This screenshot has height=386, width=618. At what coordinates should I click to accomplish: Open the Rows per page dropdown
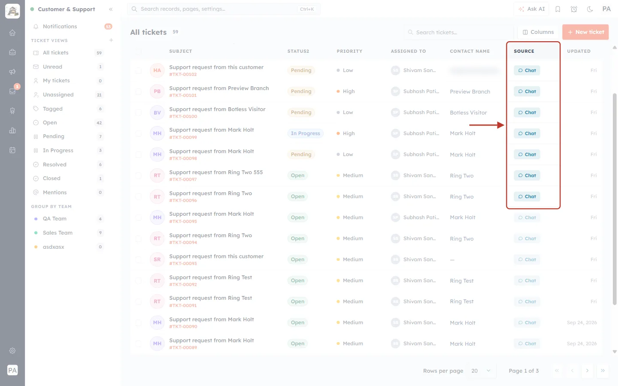(481, 371)
